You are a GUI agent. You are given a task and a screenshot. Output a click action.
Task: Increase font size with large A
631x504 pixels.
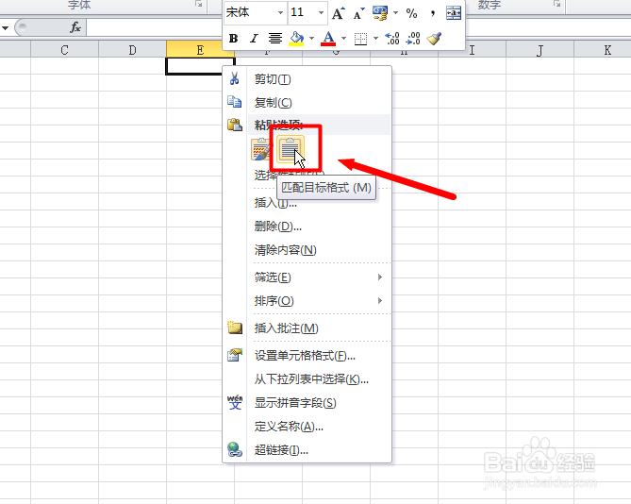click(338, 13)
